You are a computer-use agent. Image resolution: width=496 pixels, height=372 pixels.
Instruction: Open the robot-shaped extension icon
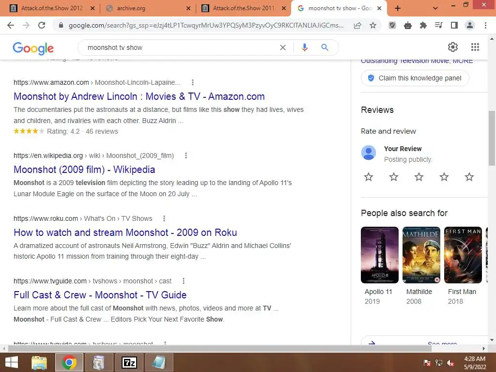408,25
